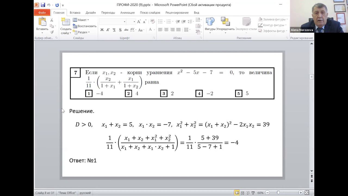Toggle align text left
Screen dimensions: 348x196
click(160, 30)
